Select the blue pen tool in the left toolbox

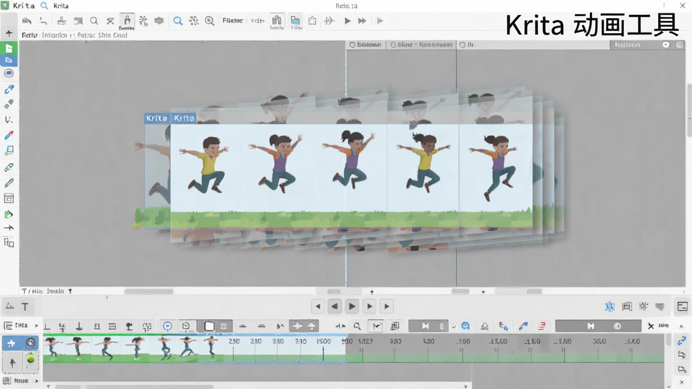click(x=9, y=90)
